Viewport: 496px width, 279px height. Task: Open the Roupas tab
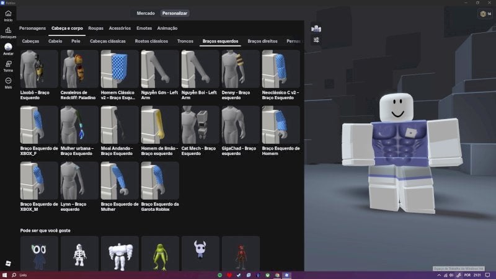coord(96,28)
